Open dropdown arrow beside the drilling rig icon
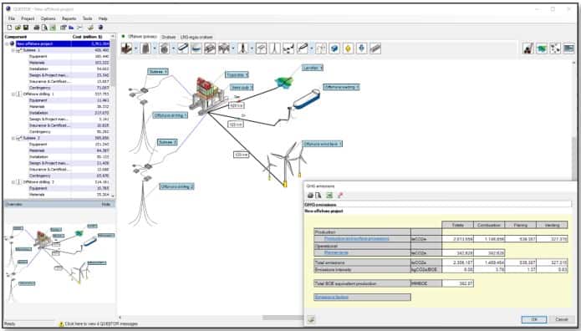This screenshot has width=581, height=331. tap(252, 48)
